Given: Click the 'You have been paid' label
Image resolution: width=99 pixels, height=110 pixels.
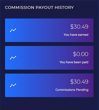Looking at the screenshot, I should point(74,62).
